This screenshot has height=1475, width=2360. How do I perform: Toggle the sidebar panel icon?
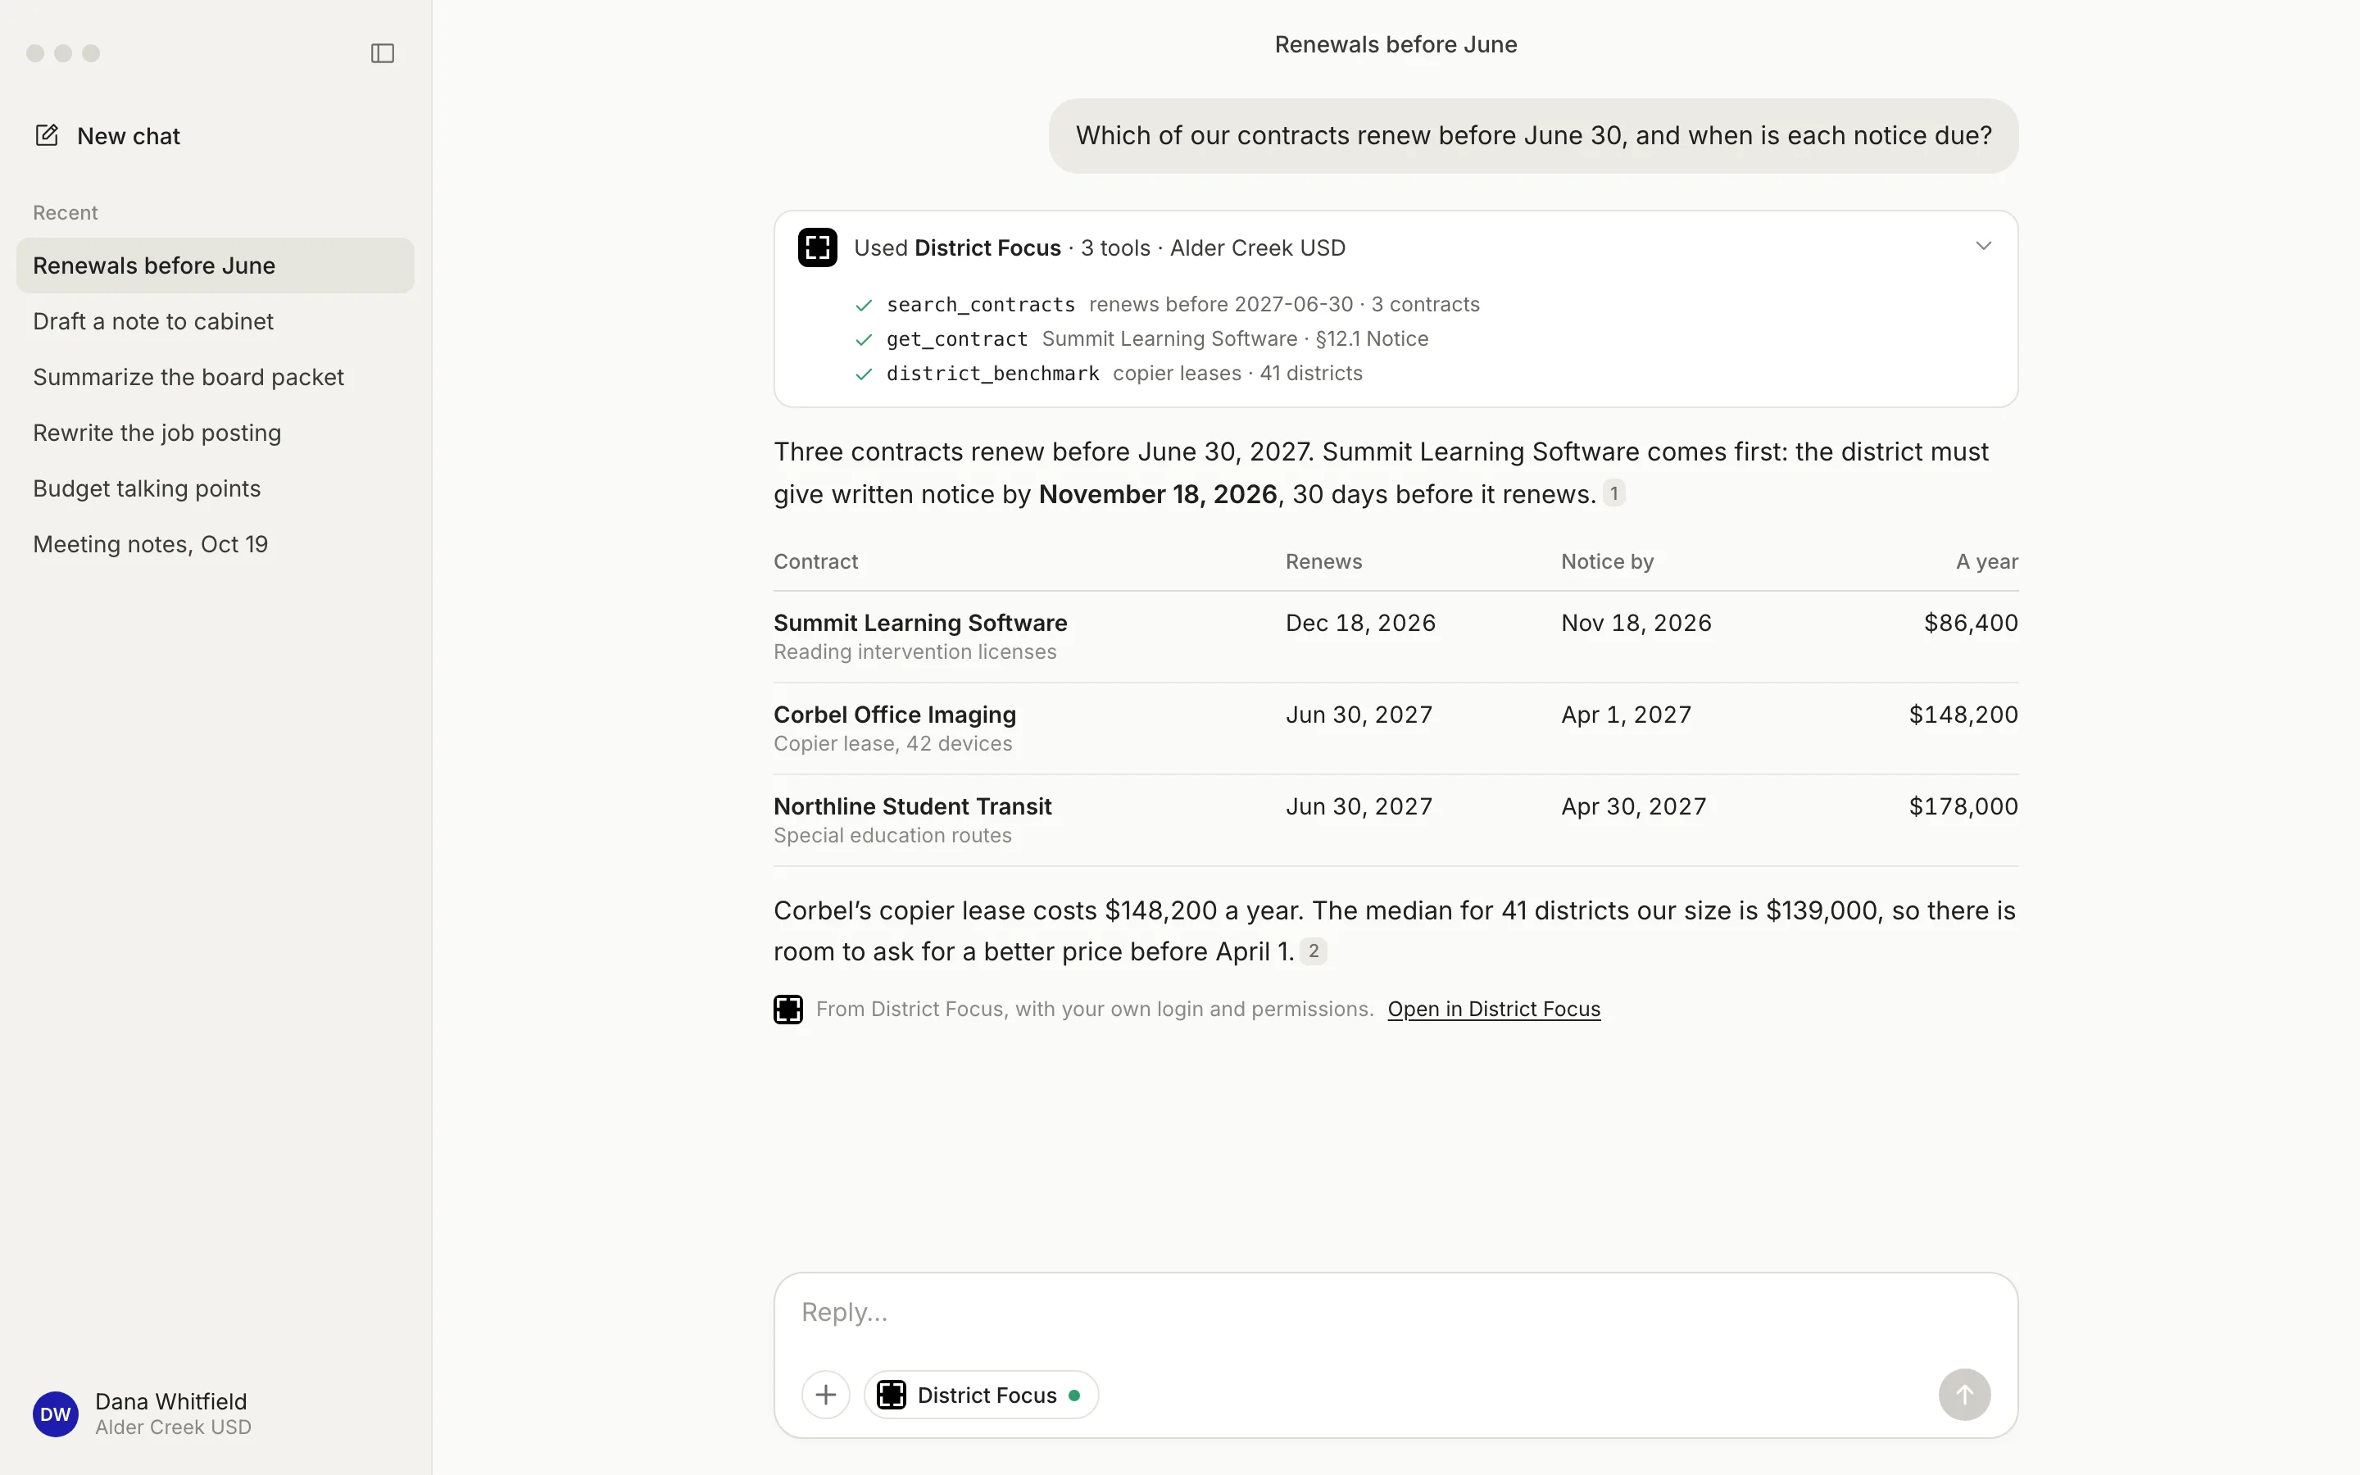pos(383,52)
